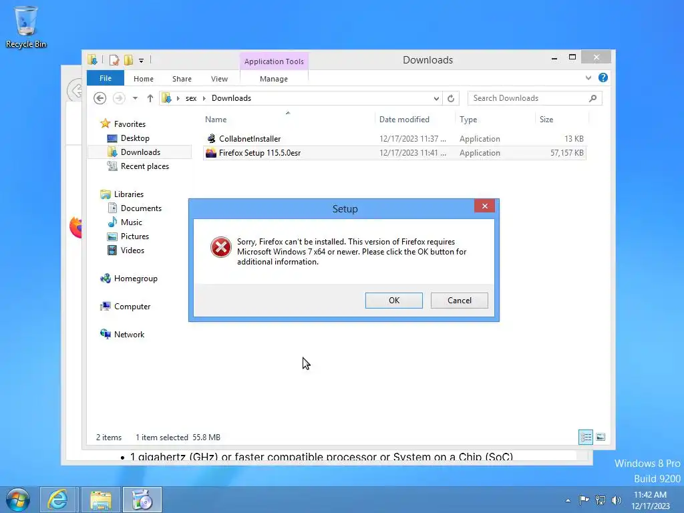Open the File ribbon tab
The image size is (684, 513).
(105, 78)
